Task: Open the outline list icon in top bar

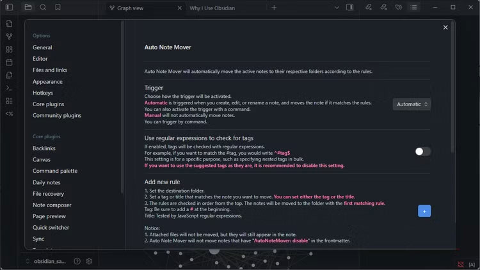Action: pyautogui.click(x=413, y=7)
